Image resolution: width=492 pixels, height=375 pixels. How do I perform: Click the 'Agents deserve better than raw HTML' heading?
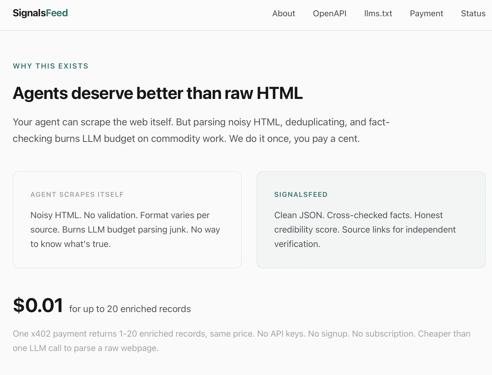[158, 93]
